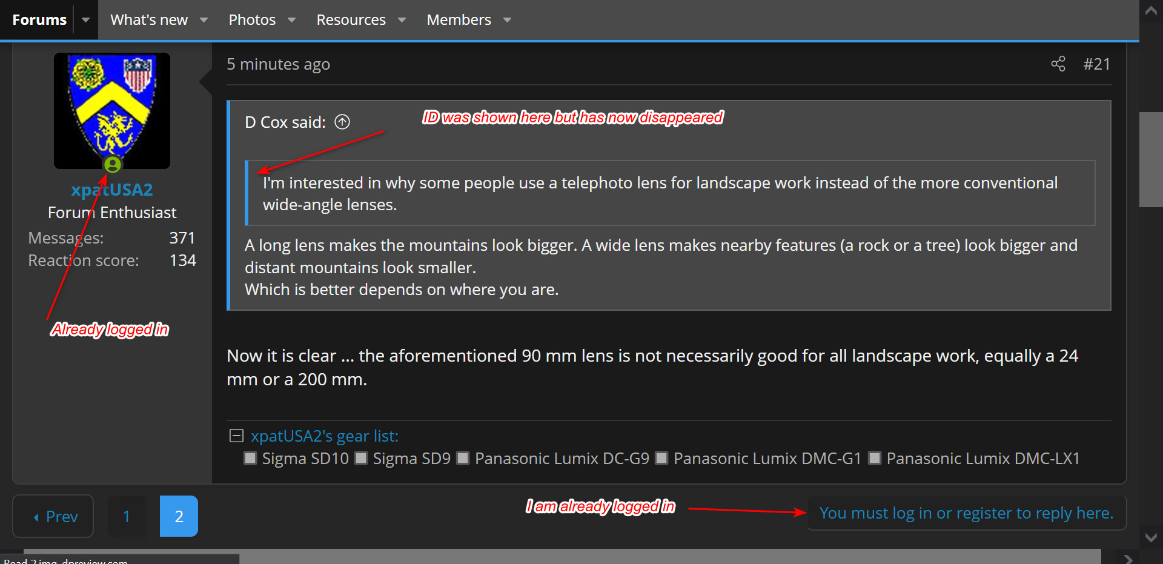
Task: Click the share icon beside post #21
Action: tap(1058, 64)
